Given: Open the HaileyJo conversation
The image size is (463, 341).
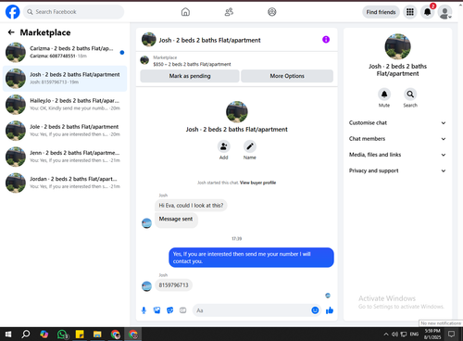Looking at the screenshot, I should point(65,105).
